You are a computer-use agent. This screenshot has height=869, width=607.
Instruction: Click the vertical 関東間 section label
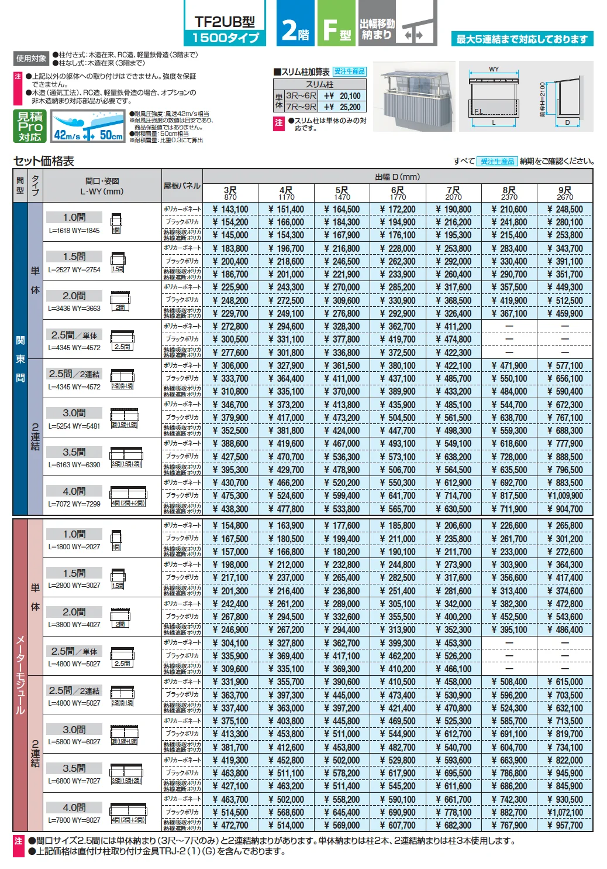click(x=20, y=359)
